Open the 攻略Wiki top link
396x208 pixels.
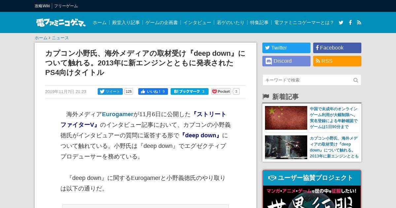(x=42, y=6)
